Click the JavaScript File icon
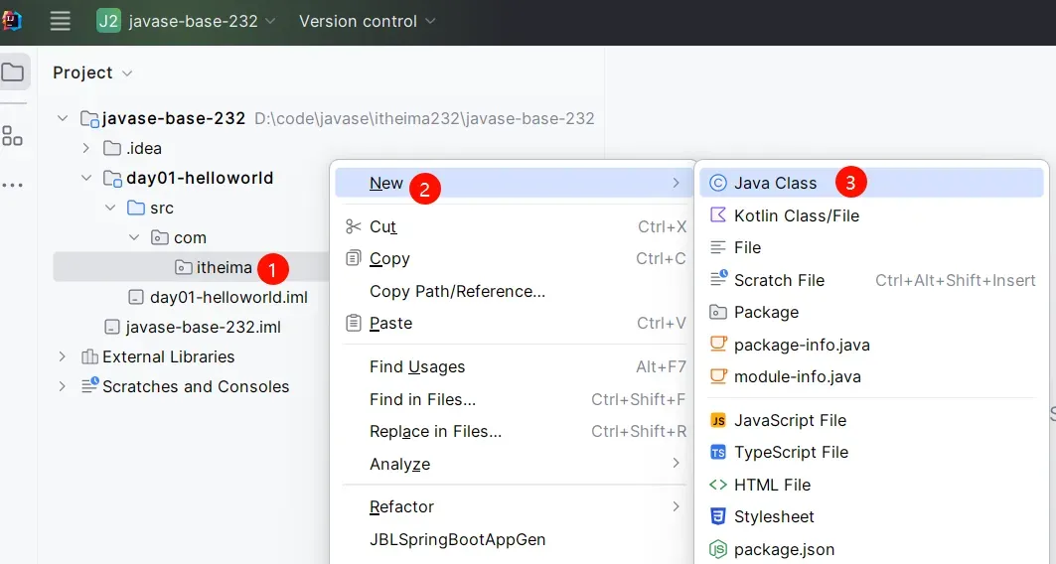The height and width of the screenshot is (564, 1056). [718, 420]
